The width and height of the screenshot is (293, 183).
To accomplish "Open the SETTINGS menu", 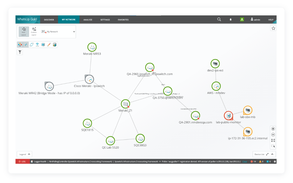I will tap(105, 19).
